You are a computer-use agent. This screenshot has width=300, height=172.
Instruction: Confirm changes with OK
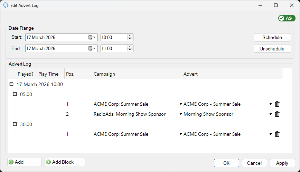coord(226,163)
